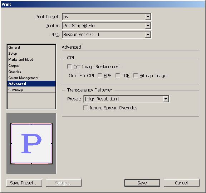Open the Colour Management panel
The image size is (206, 193).
click(31, 78)
